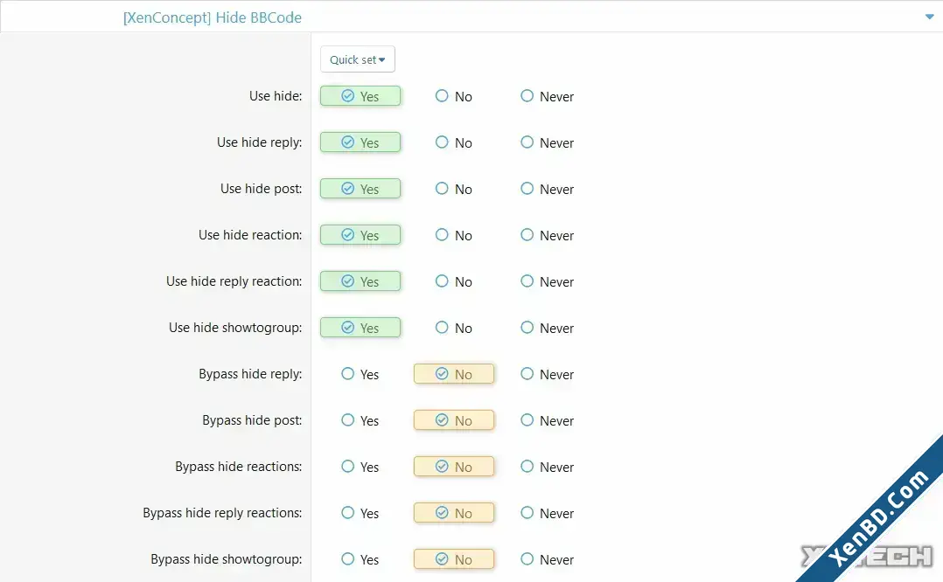Click checked Yes for Use hide showtogroup

(x=360, y=328)
